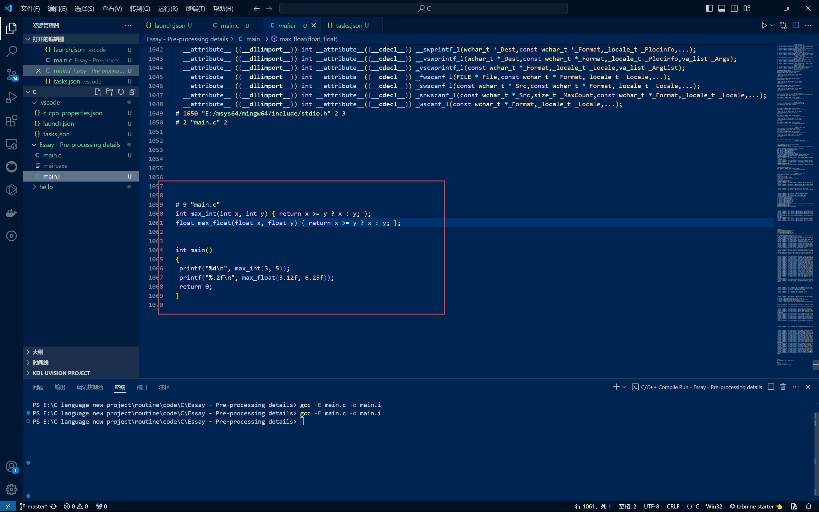The width and height of the screenshot is (819, 512).
Task: Open the Extensions view
Action: tap(11, 121)
